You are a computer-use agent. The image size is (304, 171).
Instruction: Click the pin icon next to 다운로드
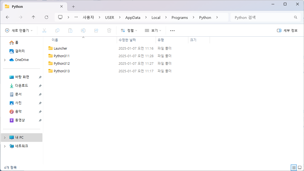click(x=40, y=86)
